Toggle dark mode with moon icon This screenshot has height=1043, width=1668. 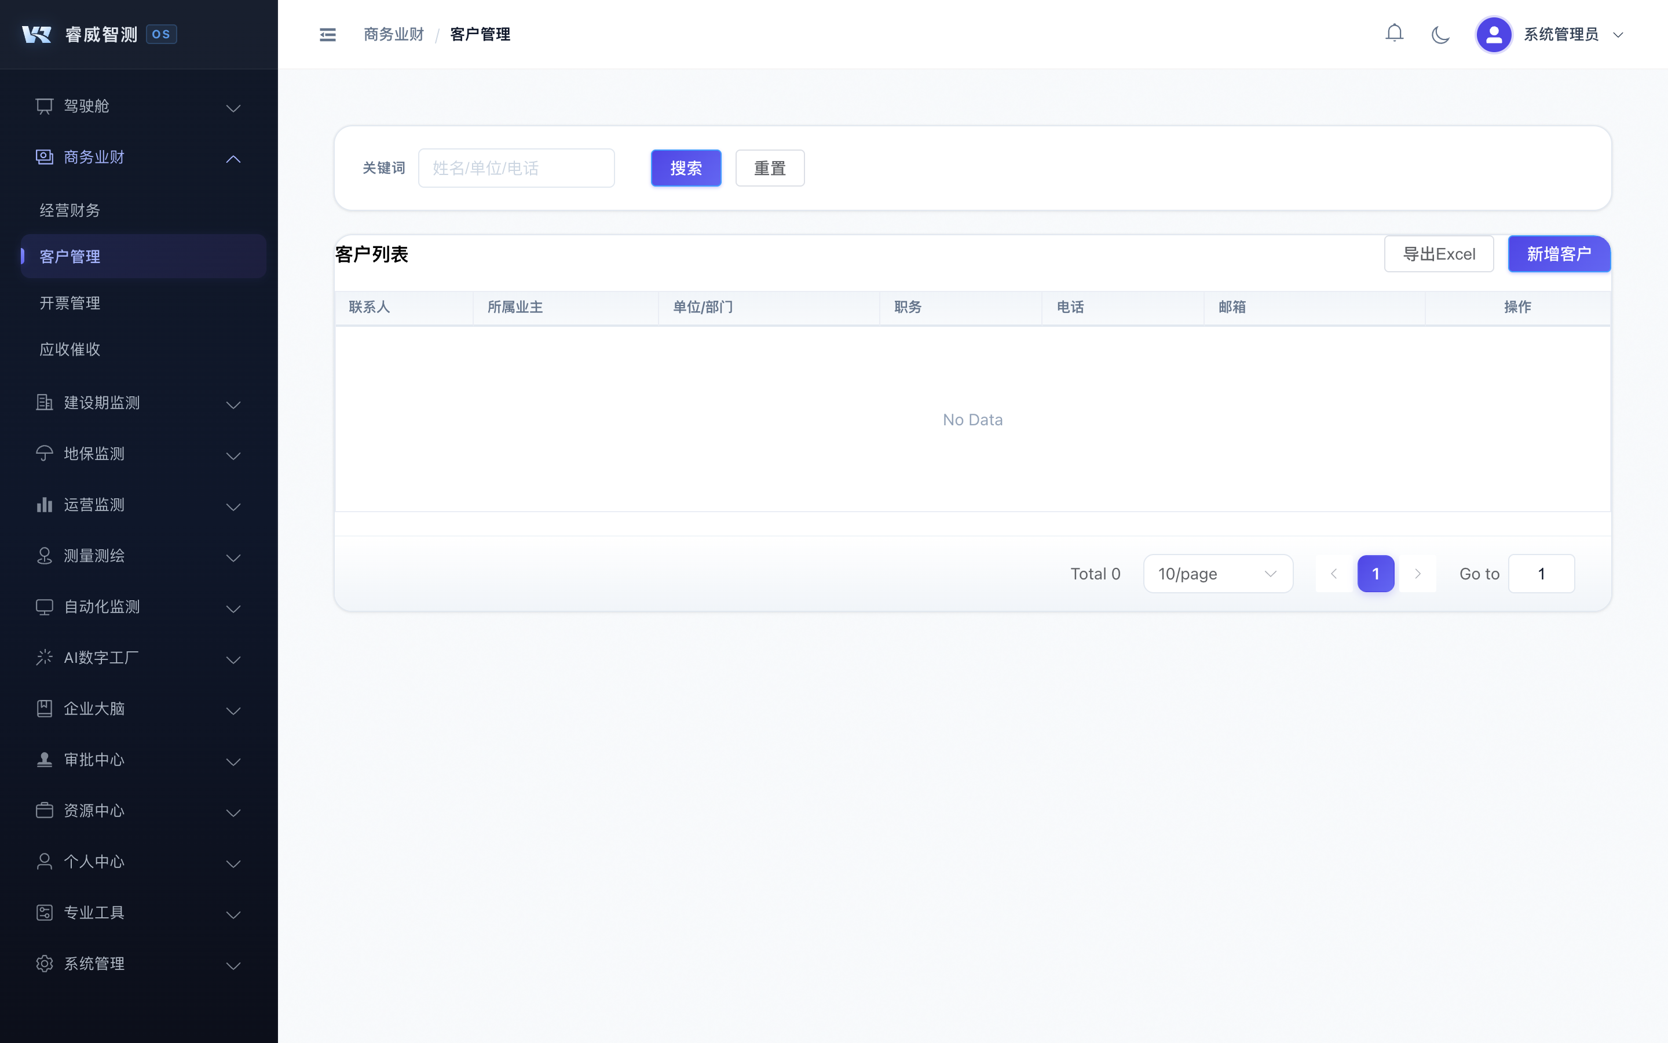pyautogui.click(x=1440, y=35)
